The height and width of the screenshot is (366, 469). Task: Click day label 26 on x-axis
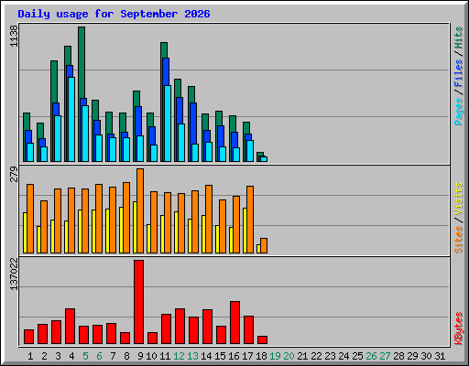(x=371, y=356)
